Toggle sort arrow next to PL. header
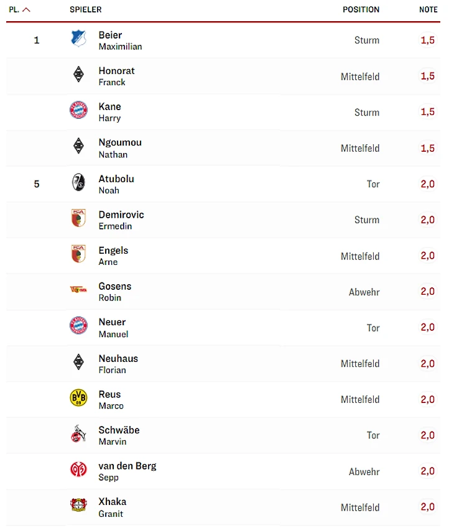Viewport: 454px width, 528px height. point(27,10)
